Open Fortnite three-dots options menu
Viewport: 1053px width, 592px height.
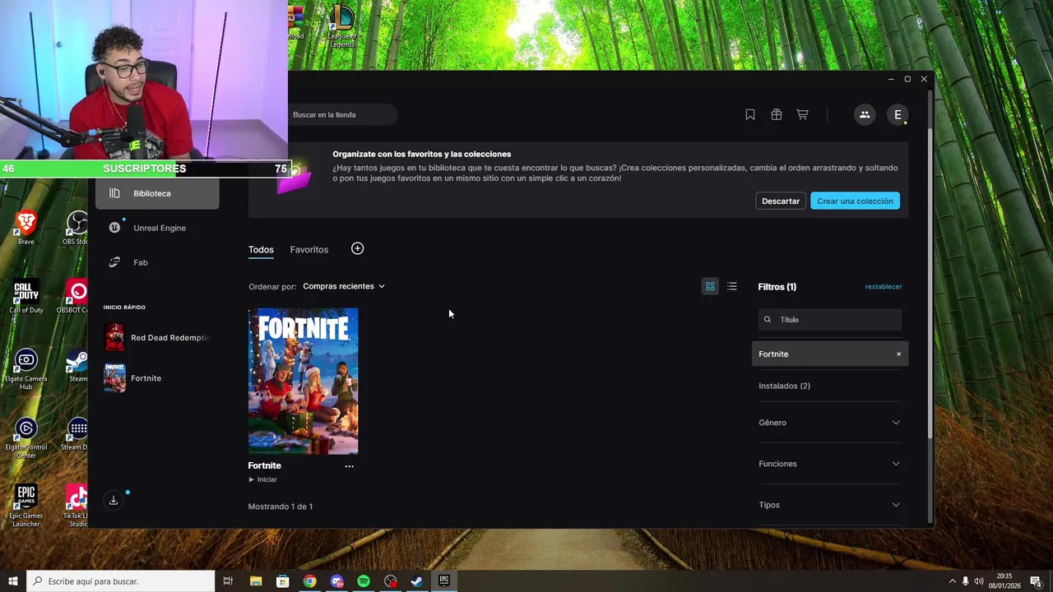(x=349, y=466)
